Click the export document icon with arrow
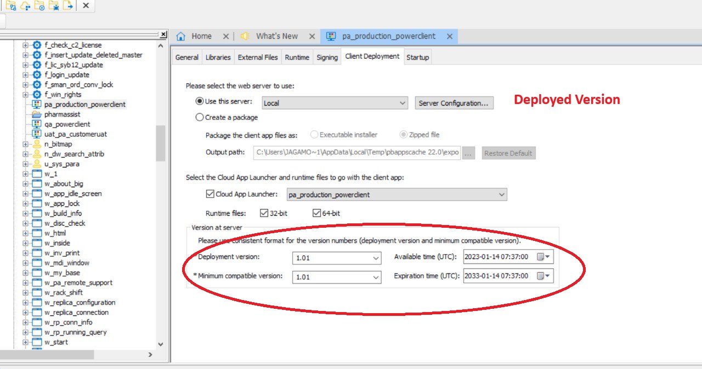 click(x=68, y=6)
